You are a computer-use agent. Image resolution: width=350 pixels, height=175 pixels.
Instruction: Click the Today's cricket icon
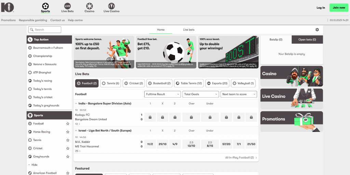click(30, 97)
